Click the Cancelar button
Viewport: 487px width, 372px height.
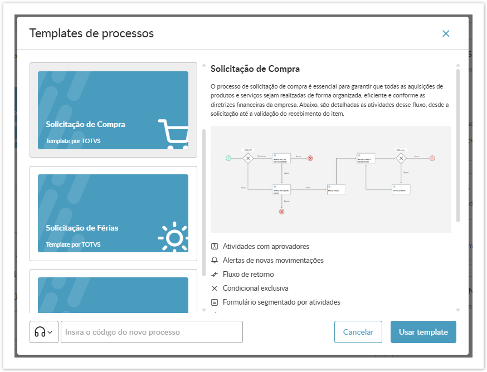(x=358, y=332)
